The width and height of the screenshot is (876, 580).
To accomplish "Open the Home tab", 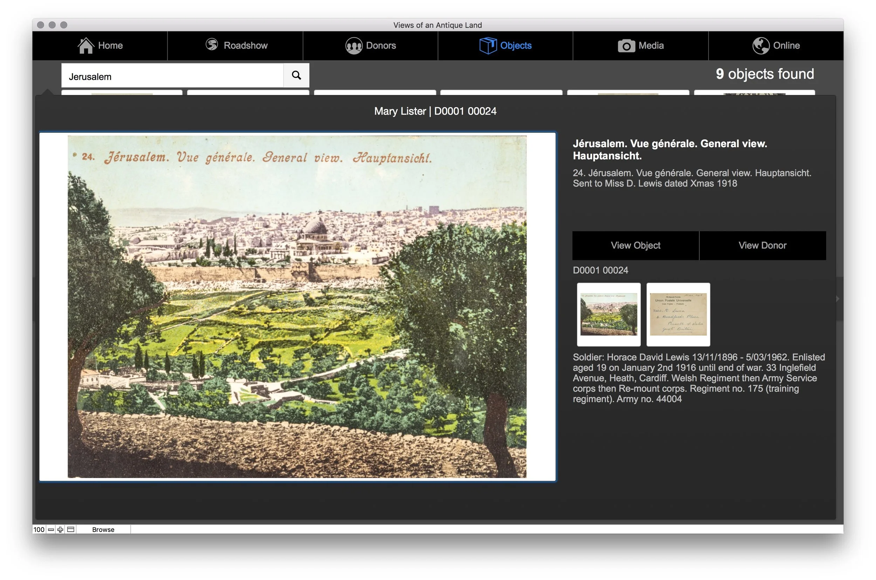I will click(100, 46).
